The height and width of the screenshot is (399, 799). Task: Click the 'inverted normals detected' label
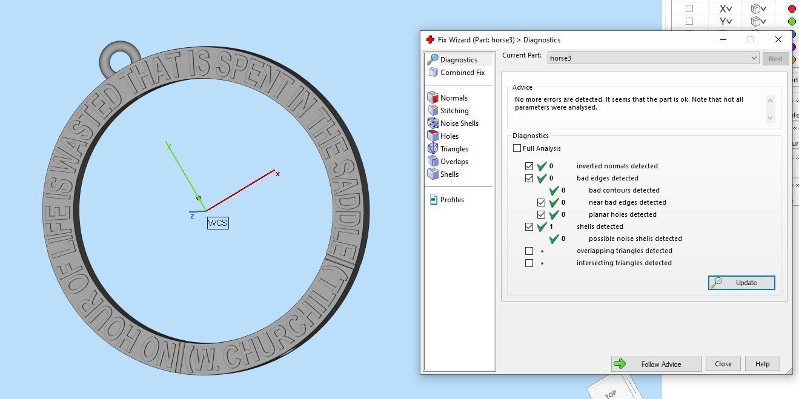tap(617, 166)
